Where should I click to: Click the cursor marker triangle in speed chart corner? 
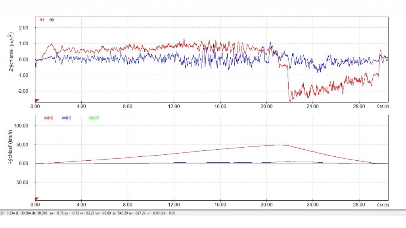point(37,199)
